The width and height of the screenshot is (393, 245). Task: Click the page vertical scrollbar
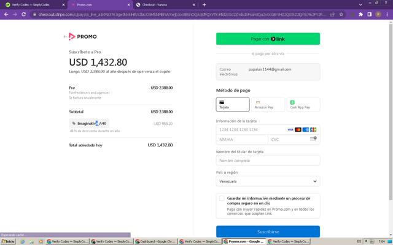coord(391,111)
